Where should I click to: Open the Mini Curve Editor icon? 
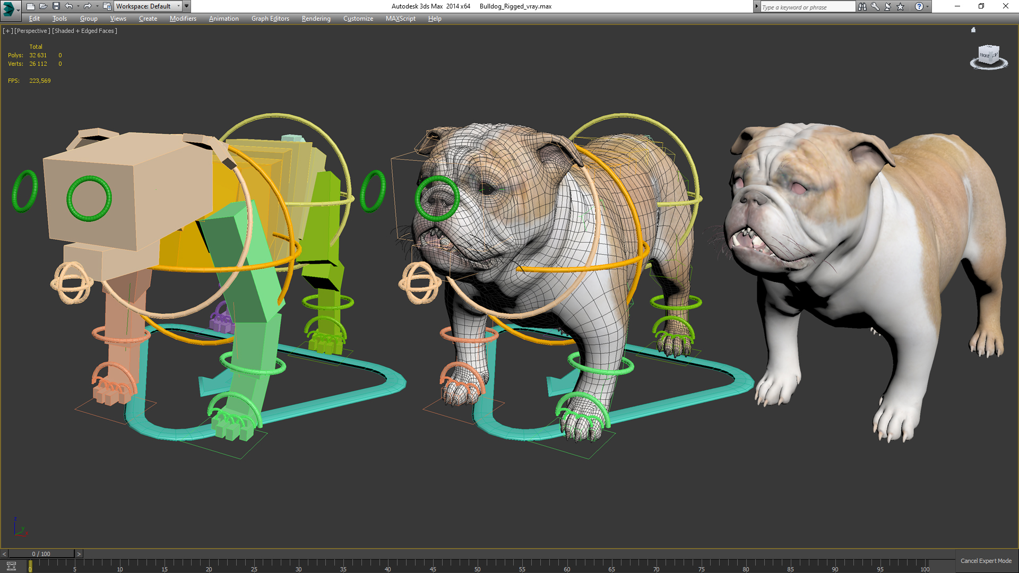click(11, 566)
